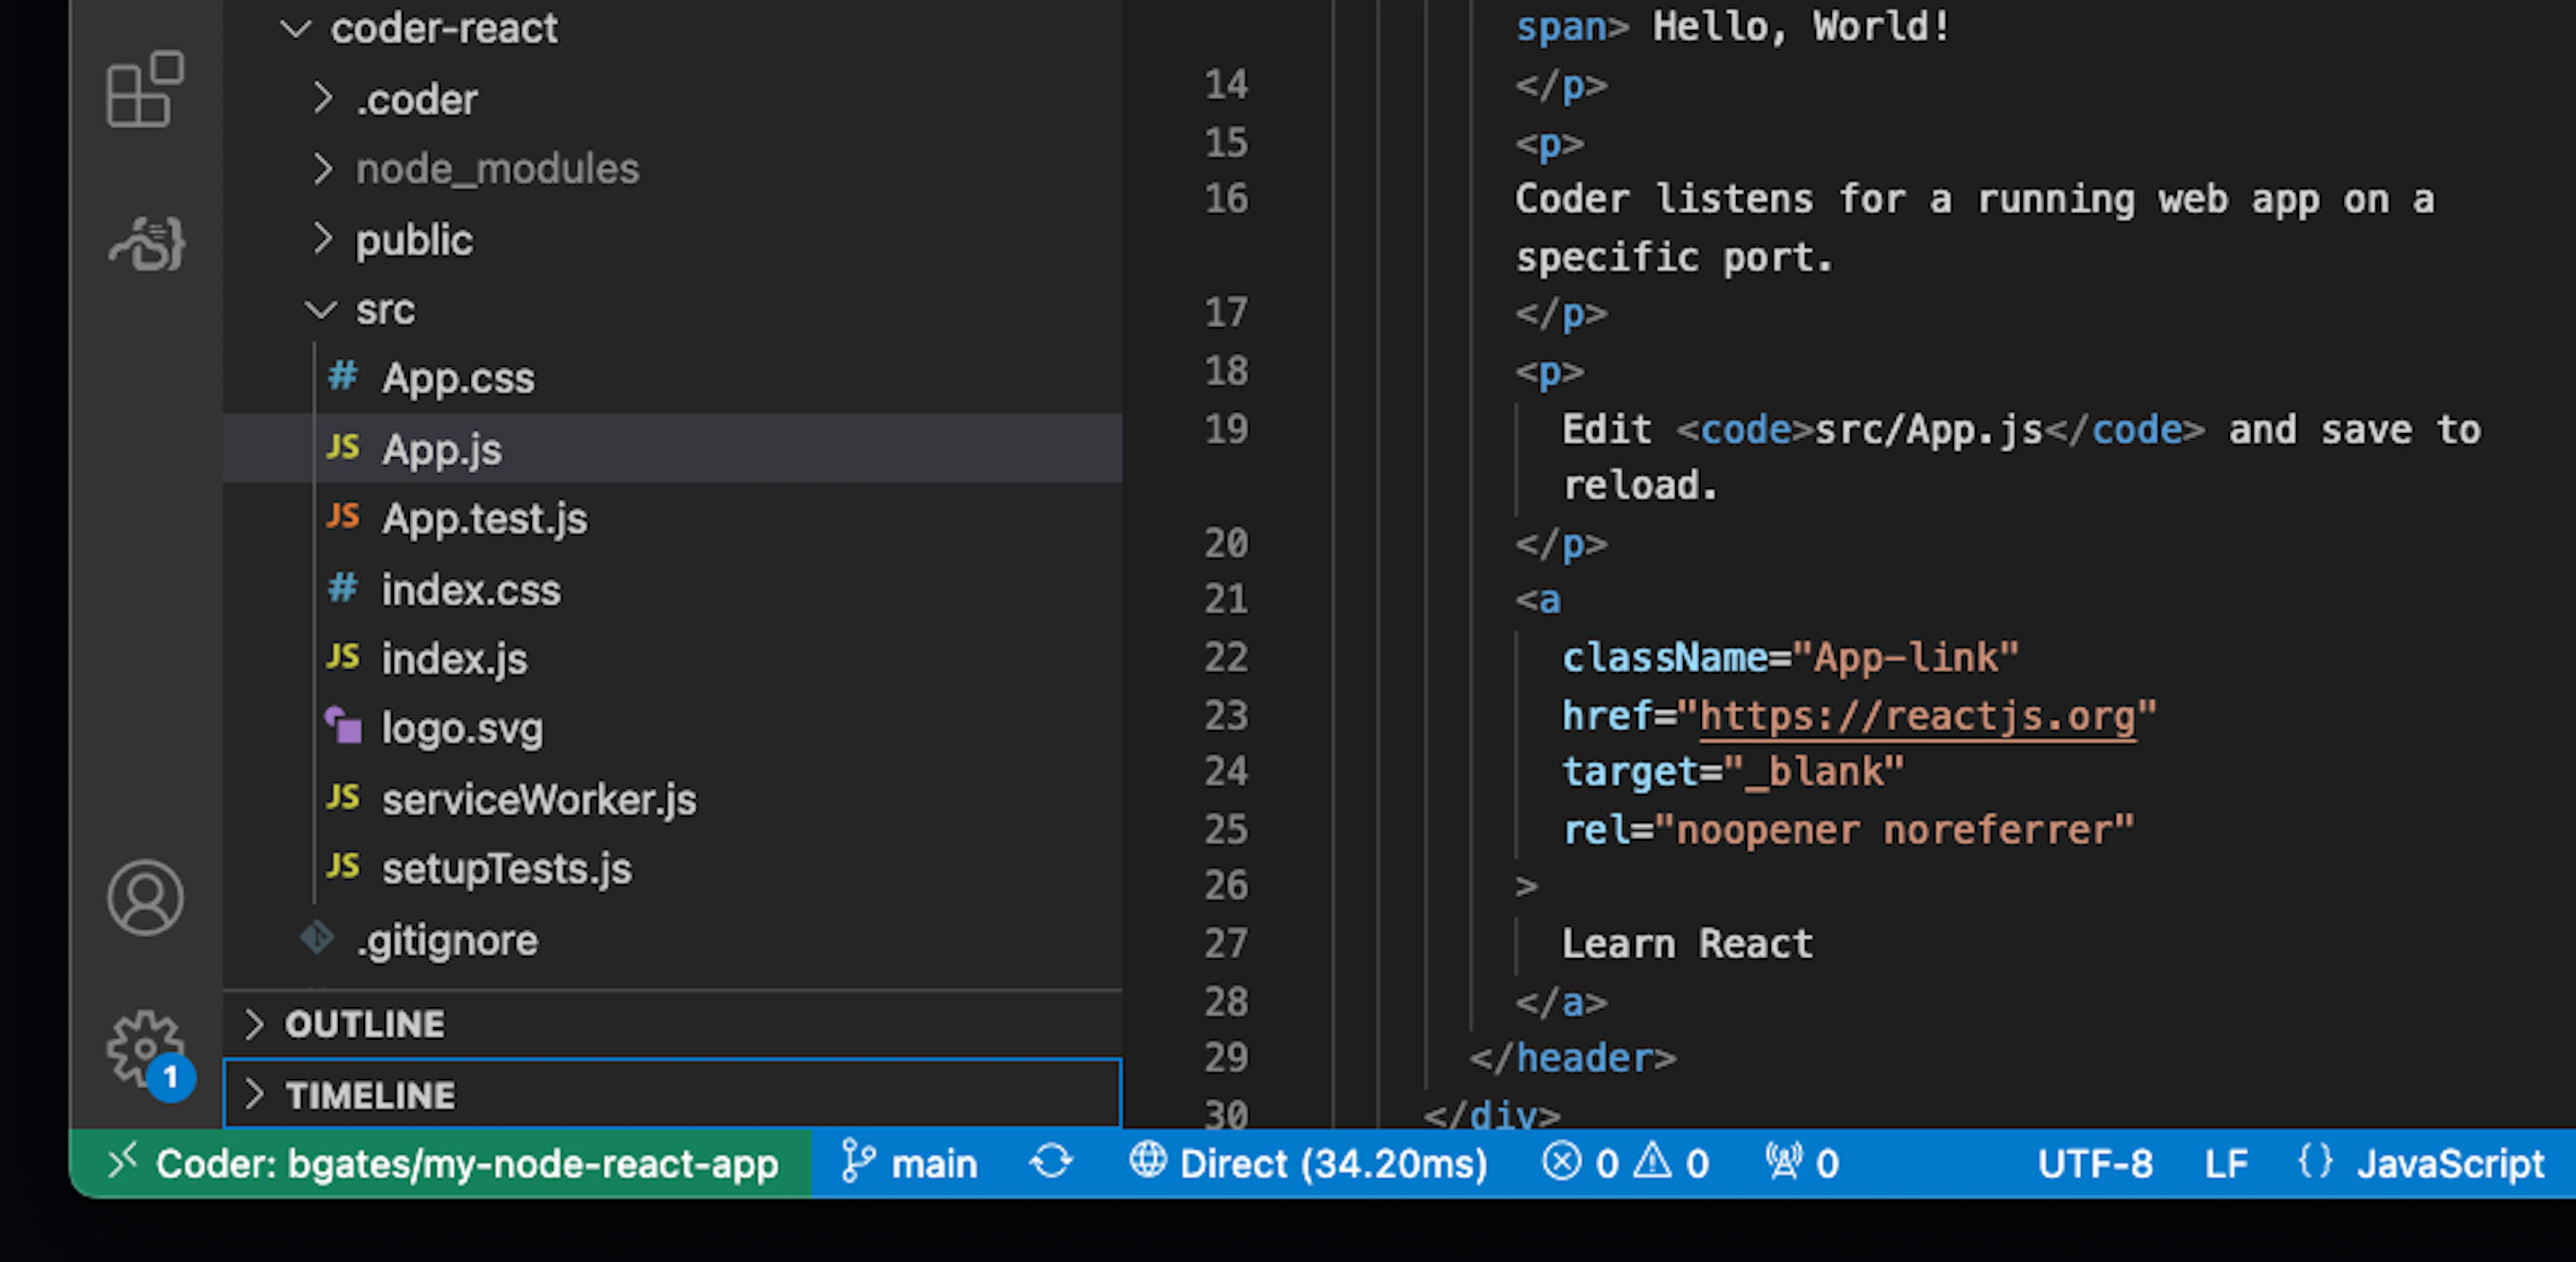Screen dimensions: 2576x1262
Task: Select language mode JavaScript
Action: (2450, 1163)
